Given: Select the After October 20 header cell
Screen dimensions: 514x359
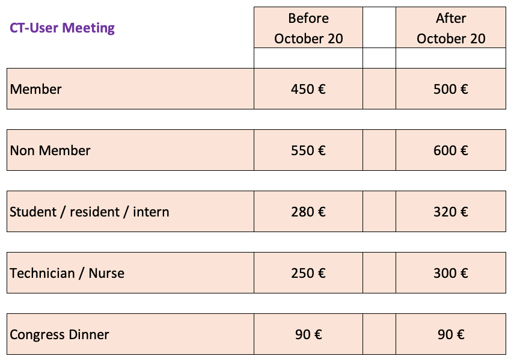Looking at the screenshot, I should click(450, 28).
